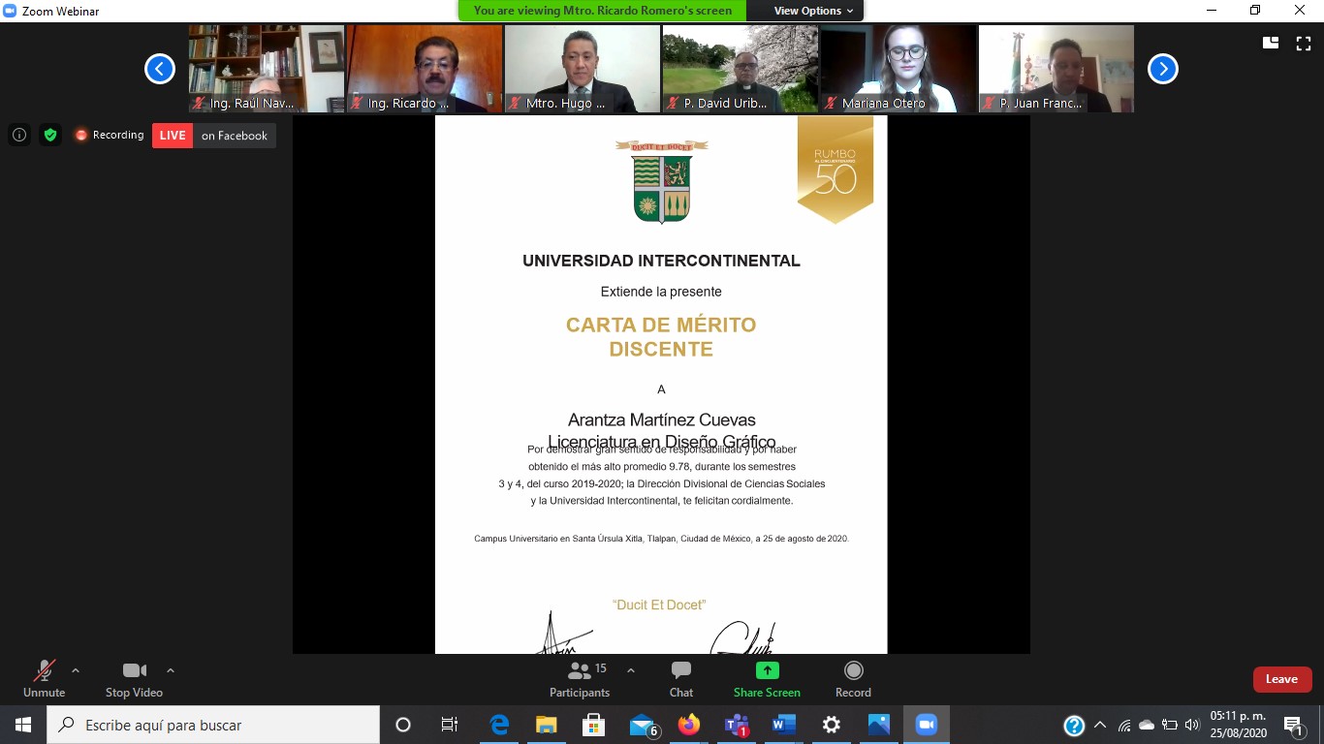Image resolution: width=1324 pixels, height=744 pixels.
Task: Open Cortana circle icon
Action: click(x=403, y=725)
